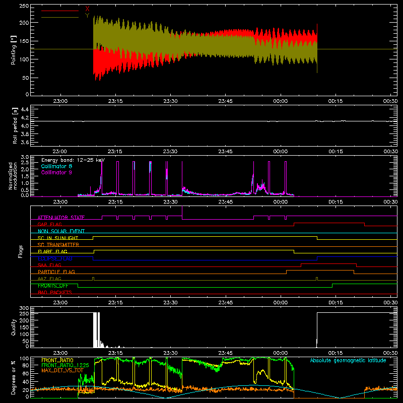Click the 4.4 tick on Roll period axis

(25, 109)
